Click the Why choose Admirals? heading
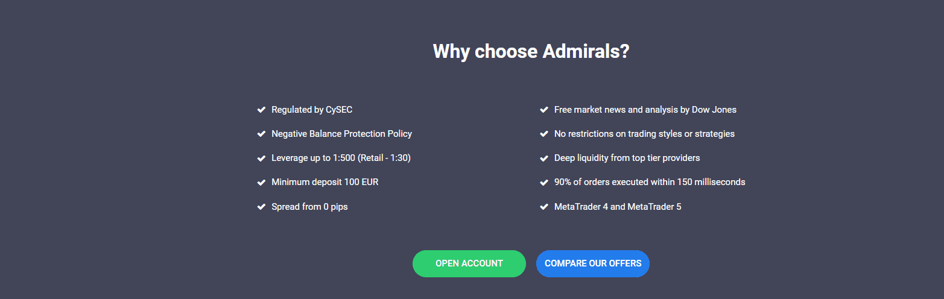Image resolution: width=944 pixels, height=299 pixels. (x=531, y=51)
